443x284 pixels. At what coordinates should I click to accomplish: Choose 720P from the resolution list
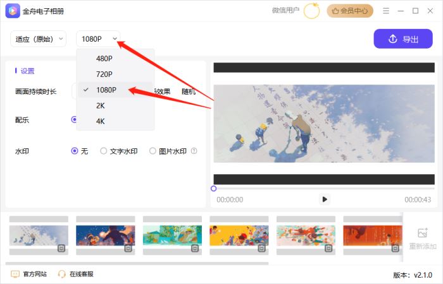coord(105,74)
